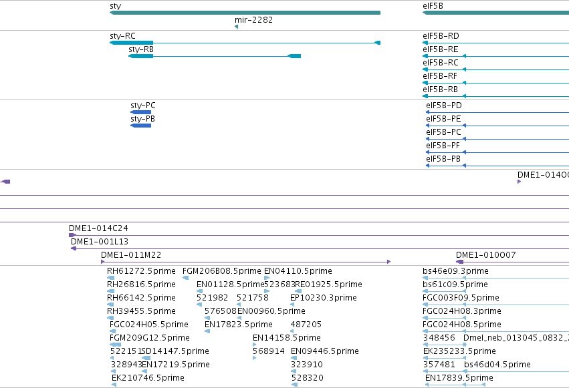This screenshot has width=569, height=388.
Task: Click EST EN17839.5prime
Action: pyautogui.click(x=459, y=378)
